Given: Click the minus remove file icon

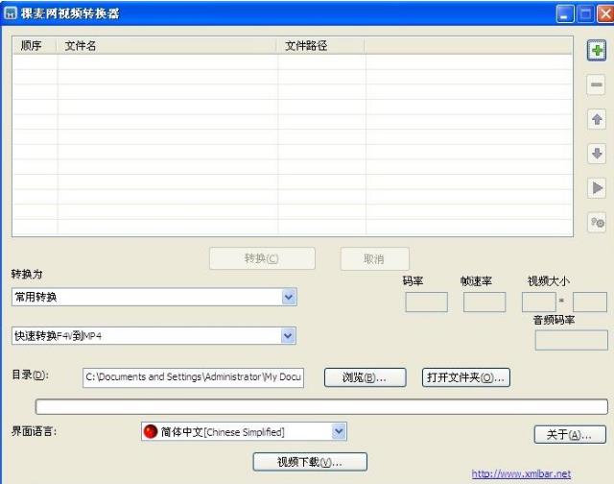Looking at the screenshot, I should (x=597, y=85).
